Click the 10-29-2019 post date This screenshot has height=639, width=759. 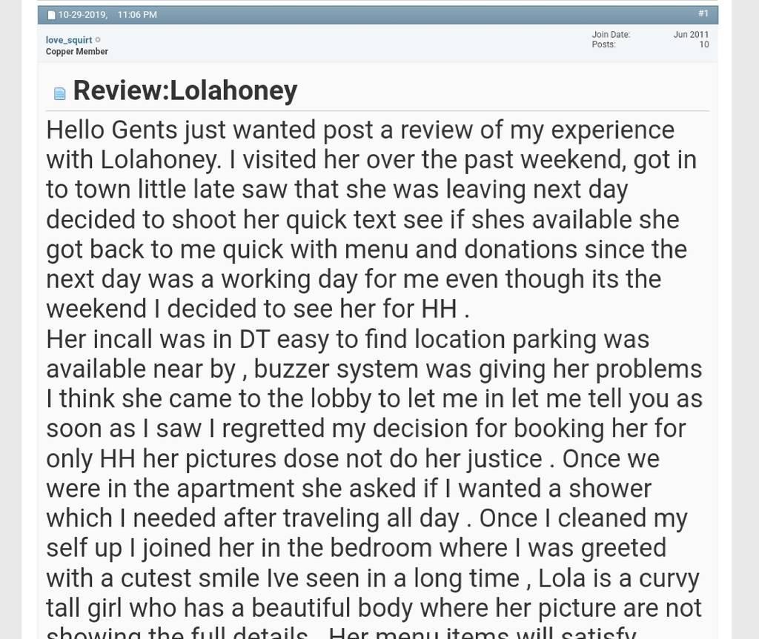click(x=82, y=15)
